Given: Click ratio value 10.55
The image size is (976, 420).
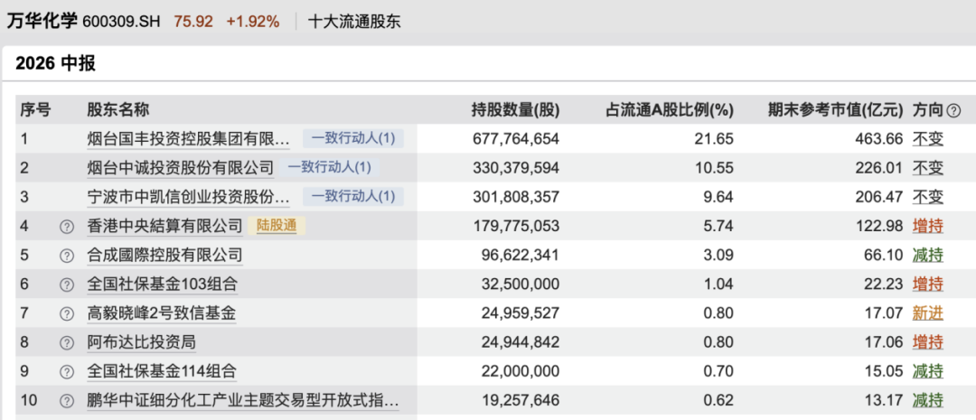Looking at the screenshot, I should [715, 168].
